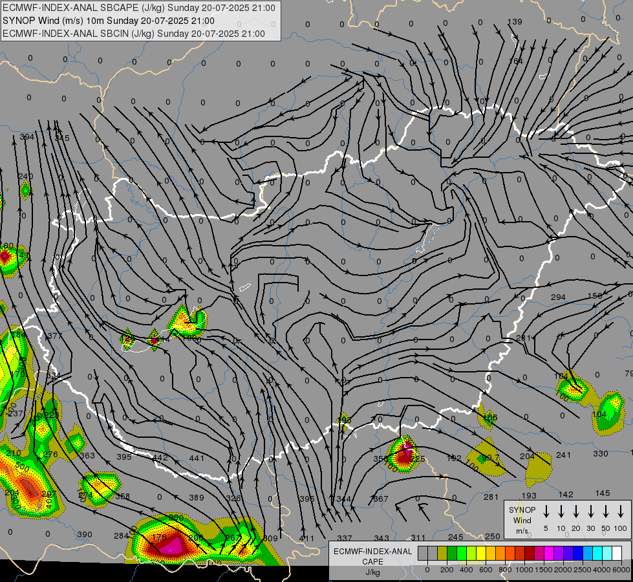Click the wind scale arrow above 10
This screenshot has width=633, height=582.
(561, 511)
